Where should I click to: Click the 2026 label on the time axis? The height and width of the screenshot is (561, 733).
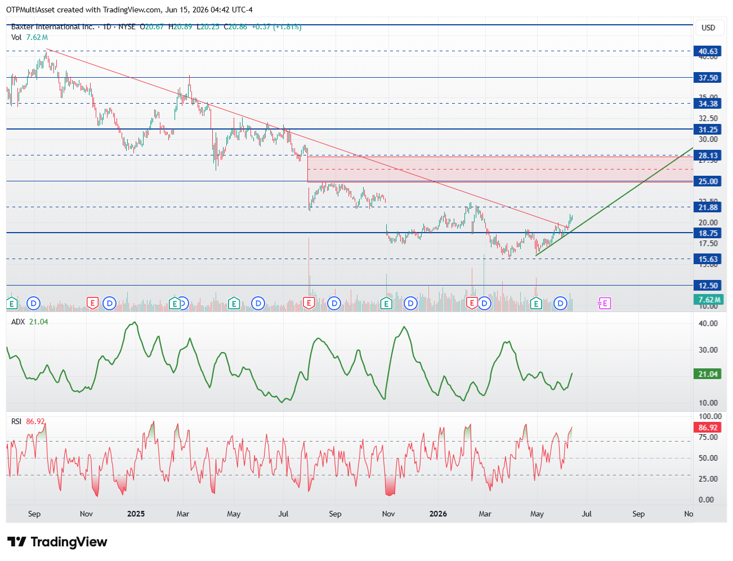[438, 514]
